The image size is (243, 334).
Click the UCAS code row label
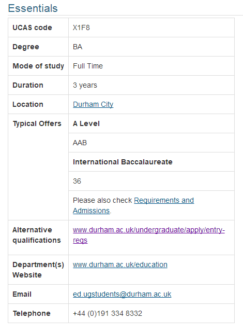32,27
